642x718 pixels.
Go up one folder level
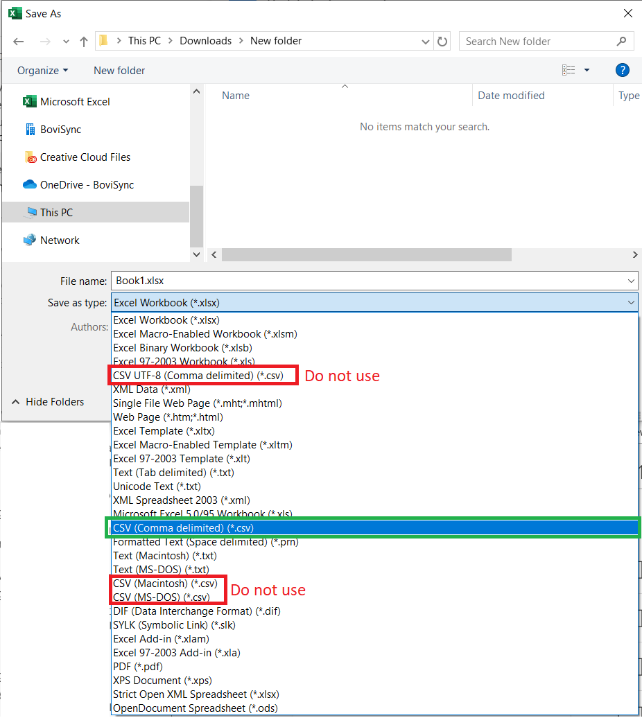tap(83, 42)
